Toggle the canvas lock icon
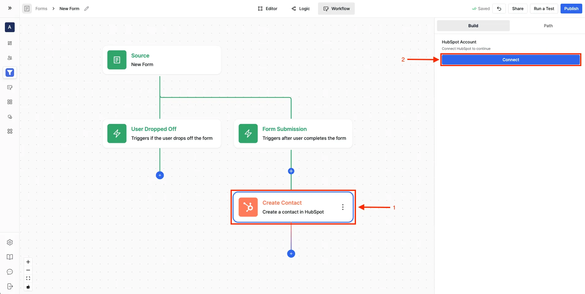The width and height of the screenshot is (585, 294). tap(28, 287)
